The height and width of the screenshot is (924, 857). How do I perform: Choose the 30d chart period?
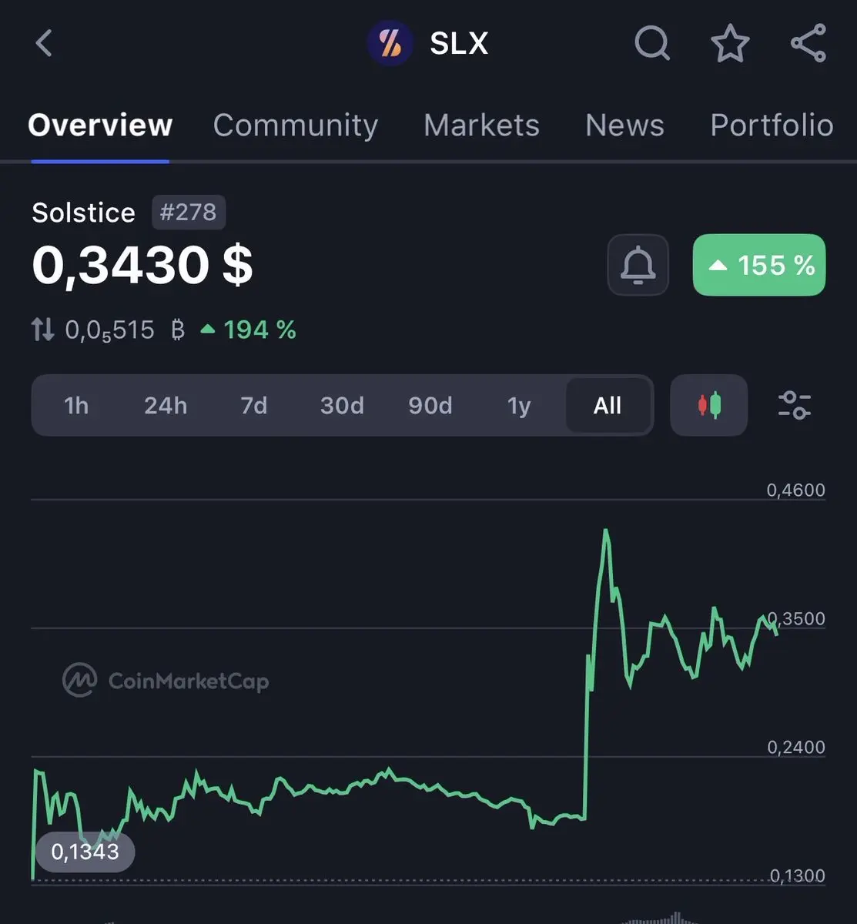(x=342, y=405)
